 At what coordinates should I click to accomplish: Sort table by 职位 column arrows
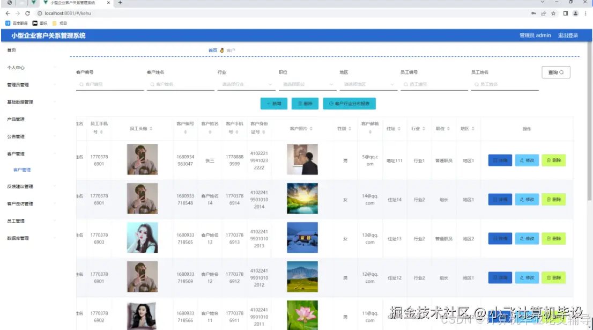448,129
